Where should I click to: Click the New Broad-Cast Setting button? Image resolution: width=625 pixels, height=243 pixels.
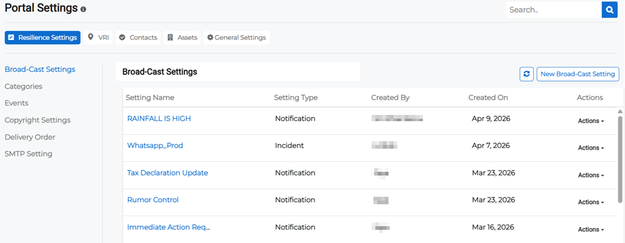point(578,74)
